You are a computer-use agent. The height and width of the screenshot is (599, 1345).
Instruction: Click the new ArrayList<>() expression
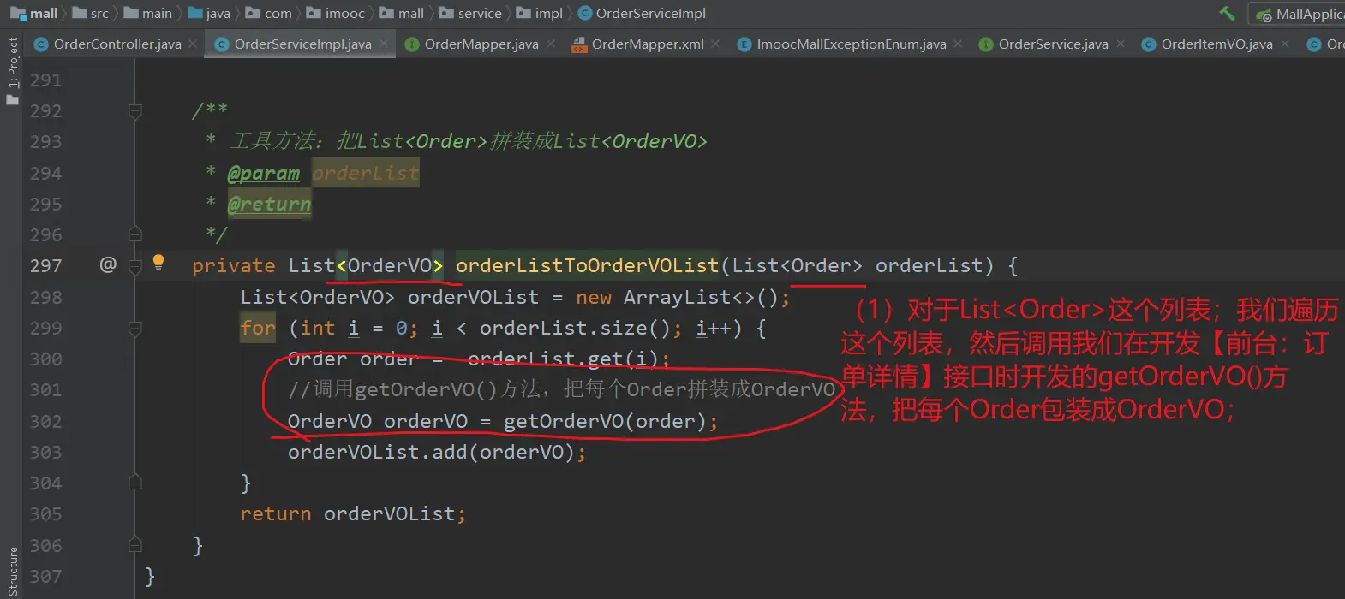[677, 298]
